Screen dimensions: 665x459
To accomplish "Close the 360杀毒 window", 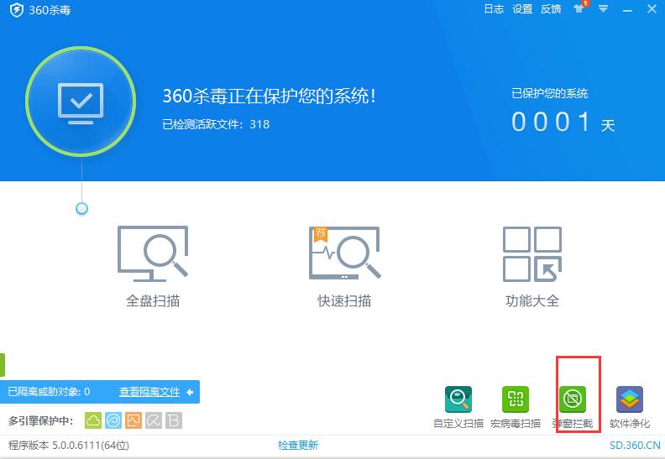I will 652,8.
